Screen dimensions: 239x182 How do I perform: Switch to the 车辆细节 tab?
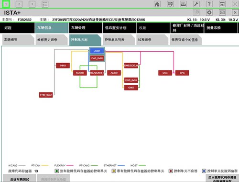coord(18,40)
